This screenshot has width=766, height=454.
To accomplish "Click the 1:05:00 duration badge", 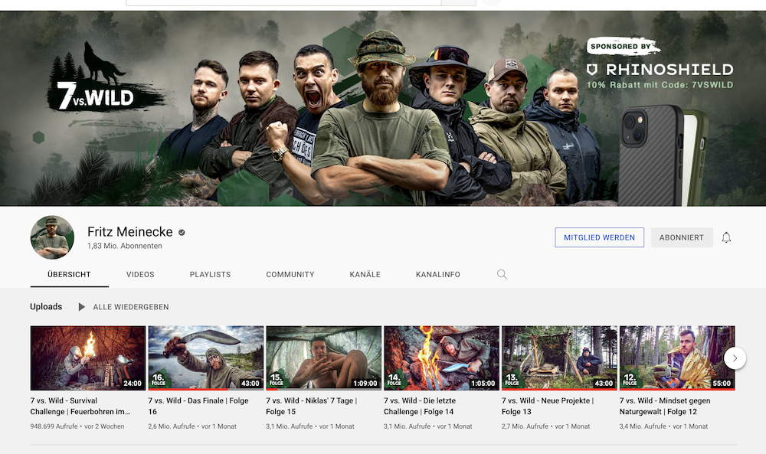I will [x=483, y=384].
